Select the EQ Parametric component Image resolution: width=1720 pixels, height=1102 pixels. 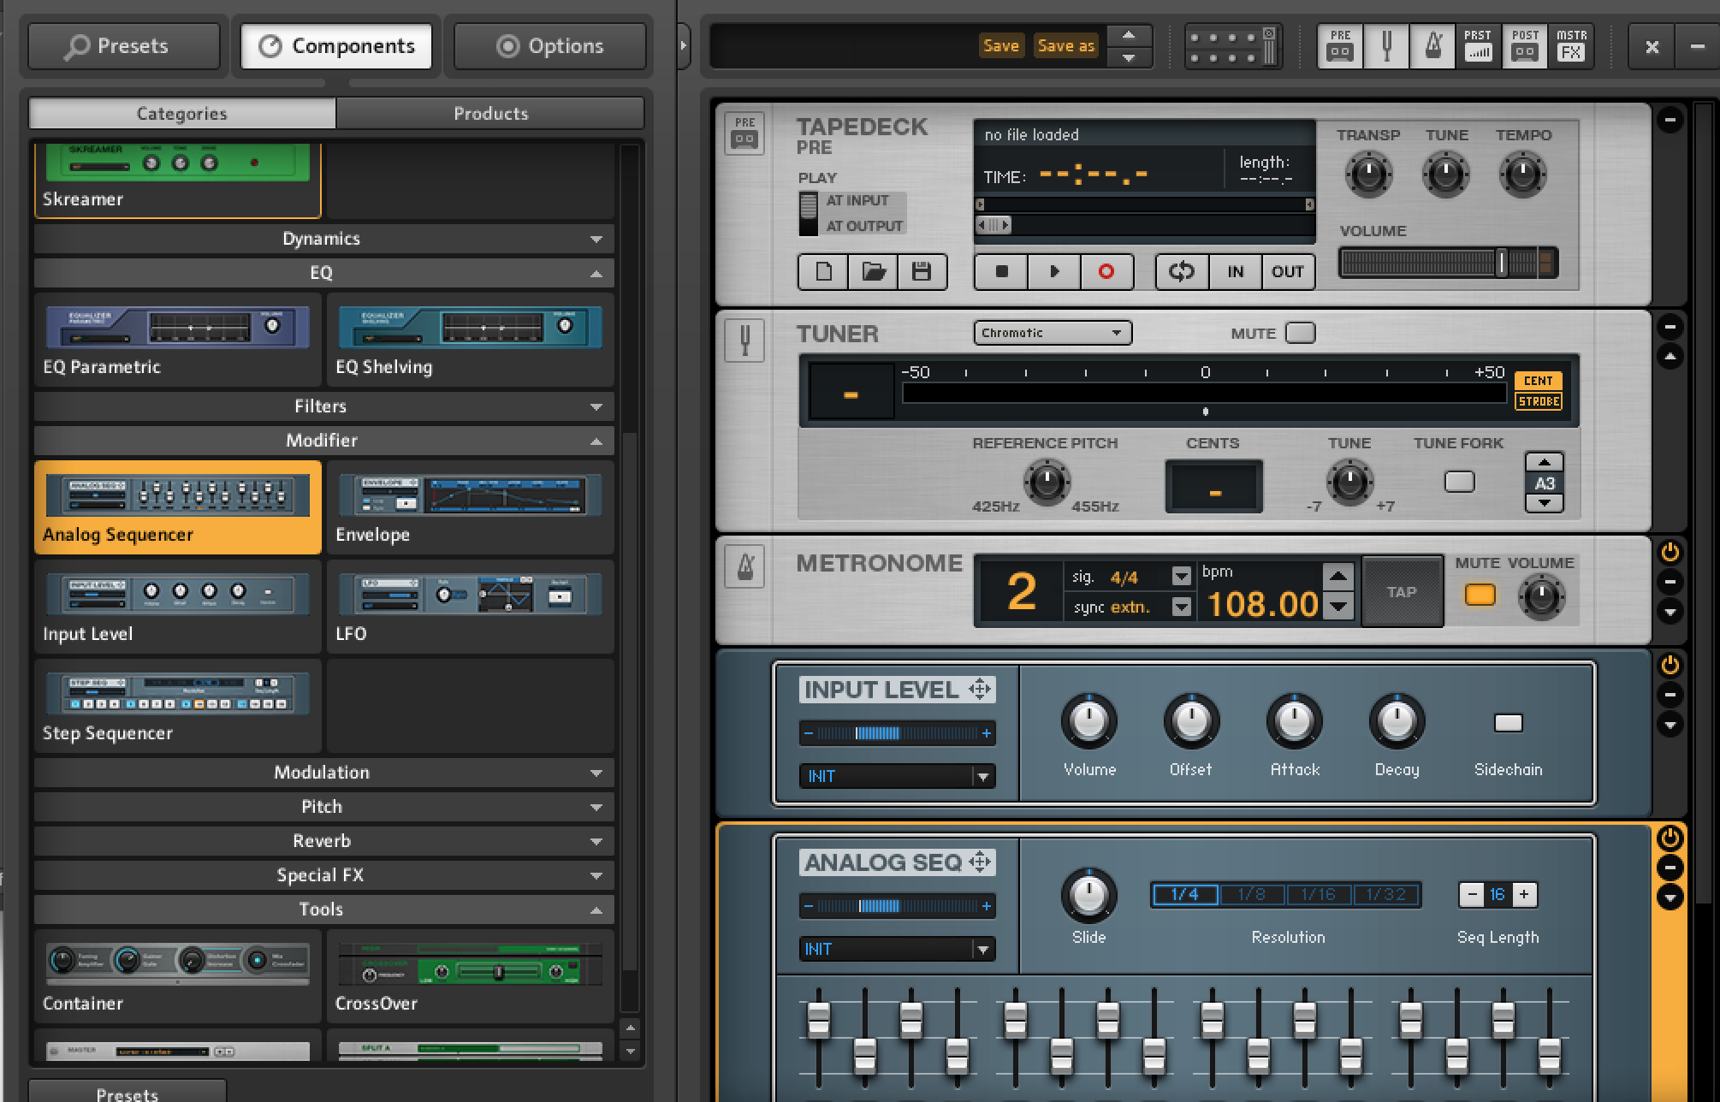click(x=178, y=340)
